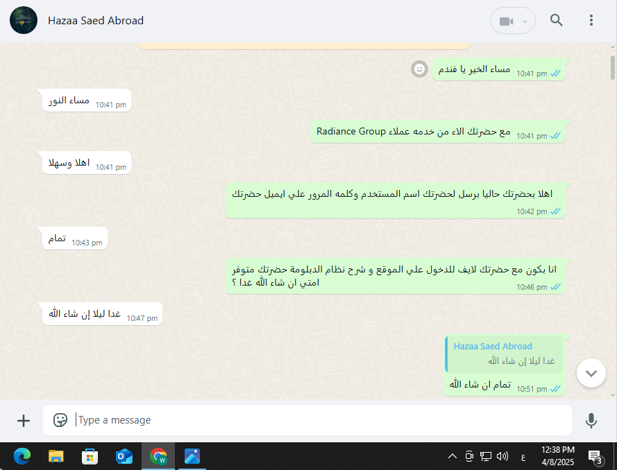Open File Explorer from the taskbar

coord(56,456)
